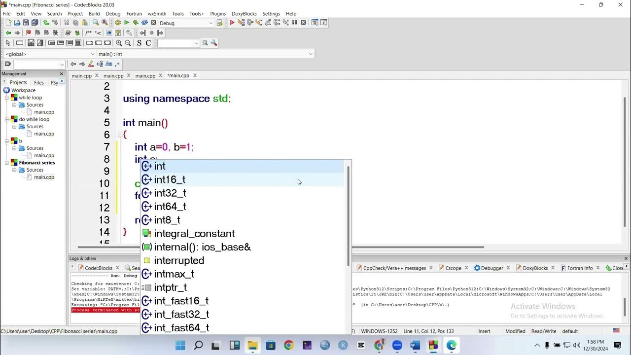Open the Select target dialog icon

219,23
